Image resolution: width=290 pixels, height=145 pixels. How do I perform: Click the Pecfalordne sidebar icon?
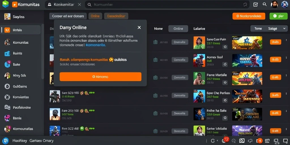(7, 107)
